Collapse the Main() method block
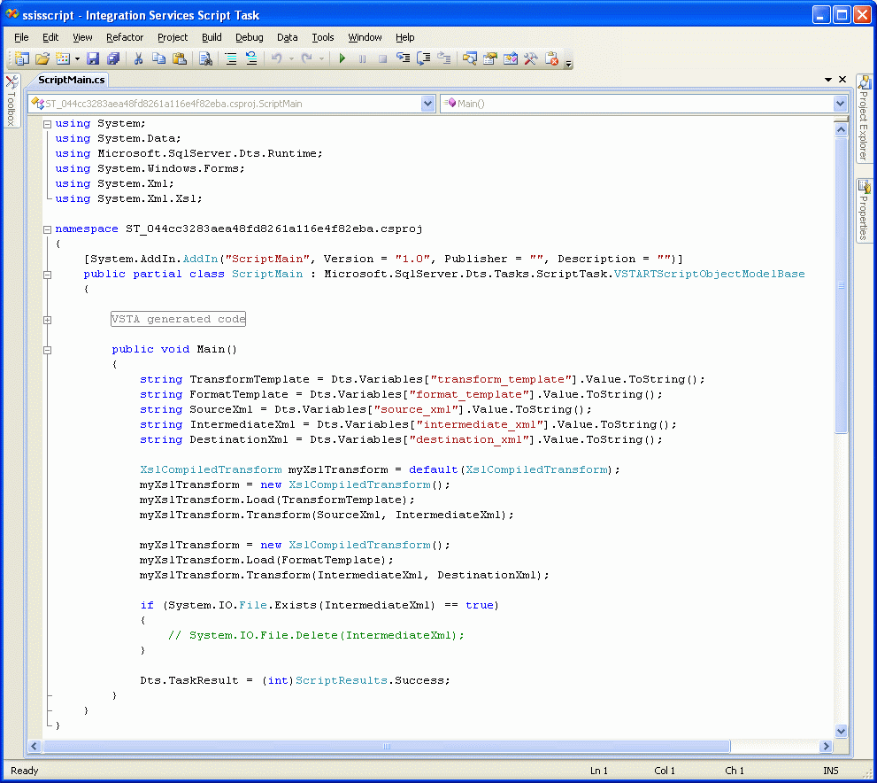 click(x=48, y=350)
